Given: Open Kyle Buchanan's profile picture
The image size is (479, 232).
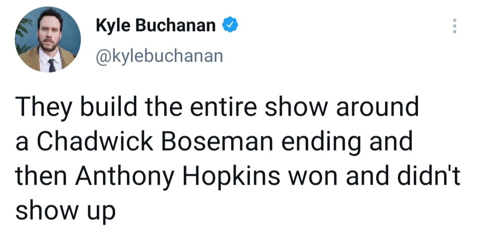Looking at the screenshot, I should 48,40.
